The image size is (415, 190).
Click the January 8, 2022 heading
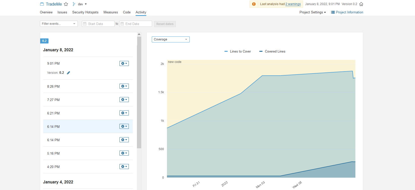click(58, 50)
